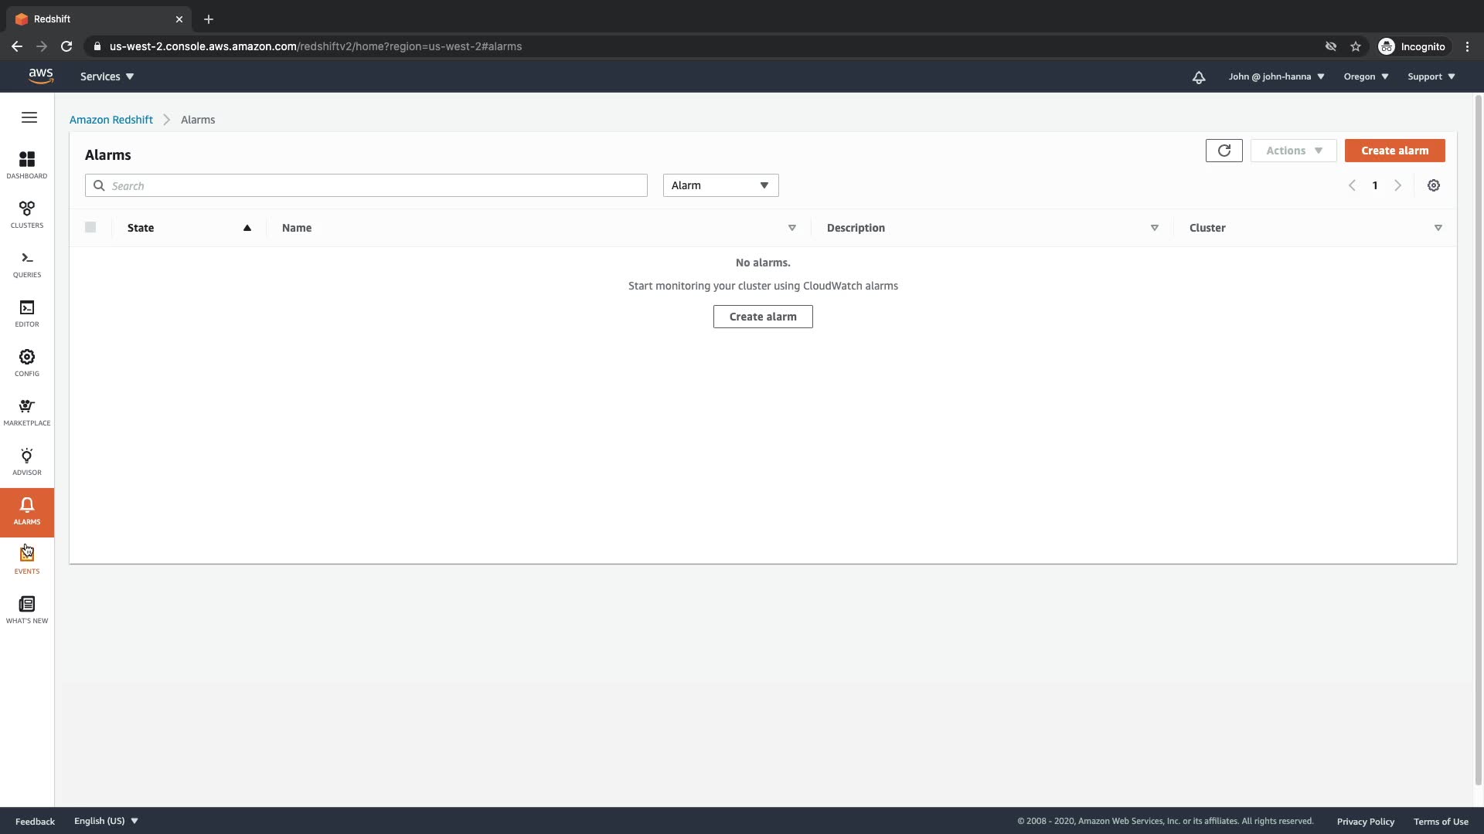
Task: Expand the Services menu
Action: pyautogui.click(x=107, y=76)
